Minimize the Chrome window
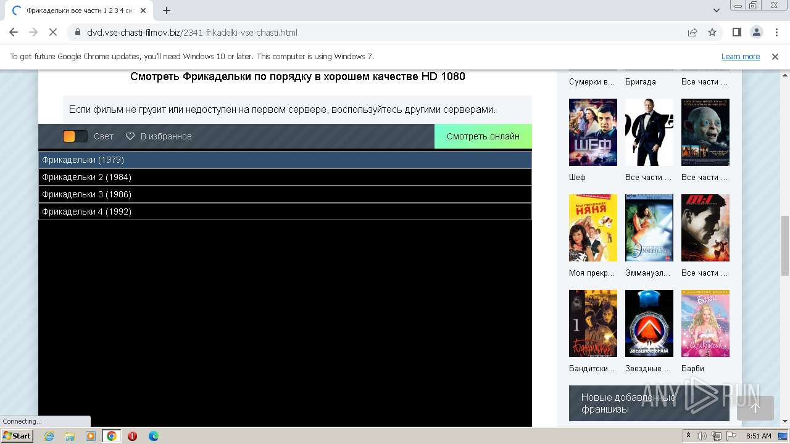This screenshot has height=444, width=790. (x=738, y=5)
